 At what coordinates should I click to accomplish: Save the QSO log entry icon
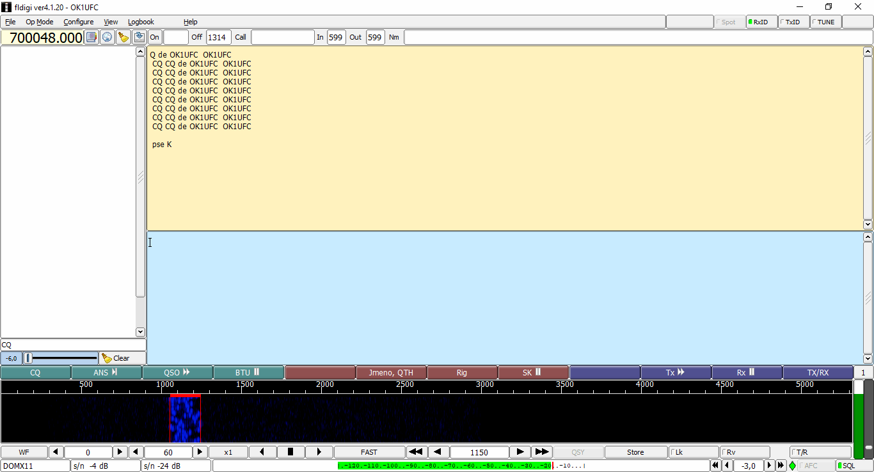[139, 37]
